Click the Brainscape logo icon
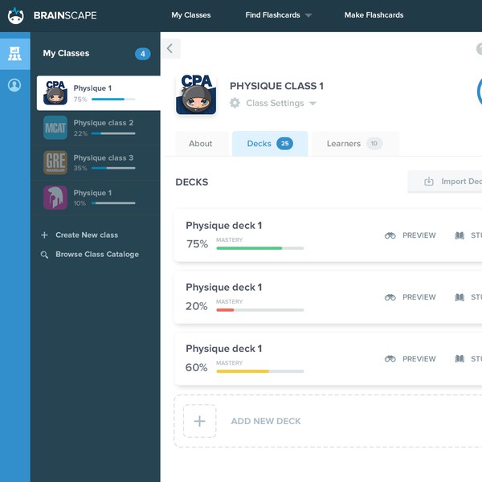This screenshot has height=482, width=482. [x=15, y=16]
